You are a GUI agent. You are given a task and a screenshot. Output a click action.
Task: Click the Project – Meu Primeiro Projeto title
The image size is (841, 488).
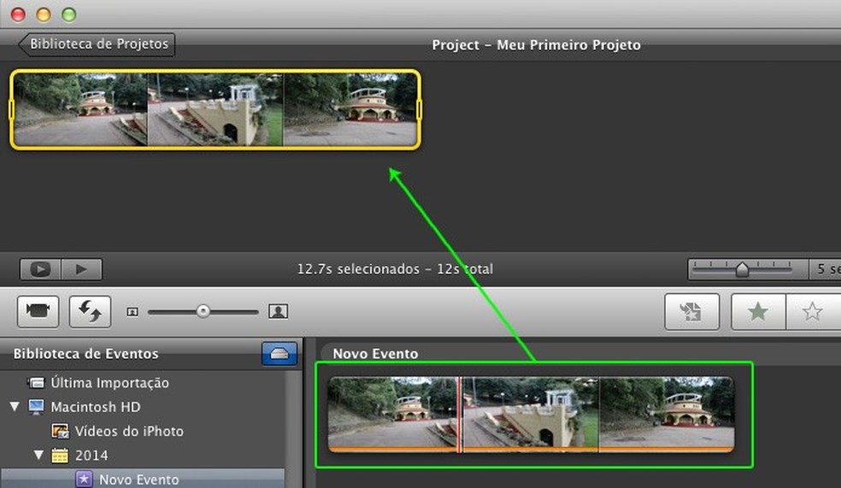click(x=537, y=44)
